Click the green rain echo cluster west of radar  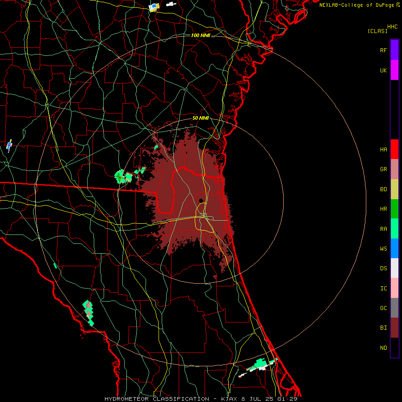[123, 176]
